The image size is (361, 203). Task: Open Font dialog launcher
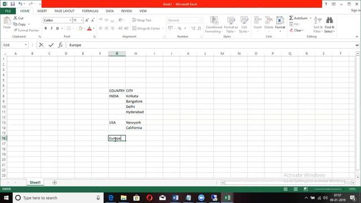point(94,37)
